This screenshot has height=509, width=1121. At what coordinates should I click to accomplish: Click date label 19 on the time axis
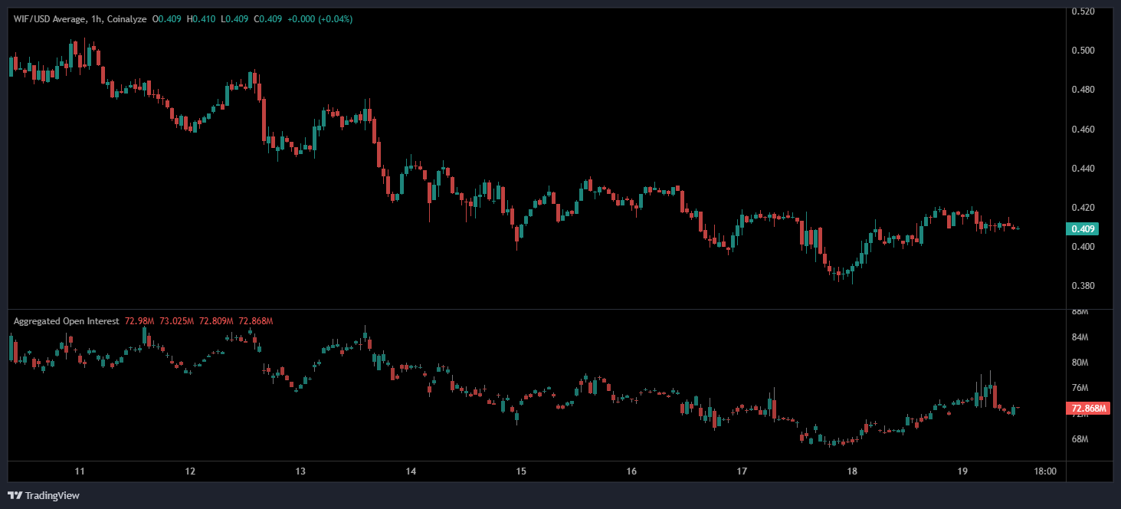click(x=963, y=471)
